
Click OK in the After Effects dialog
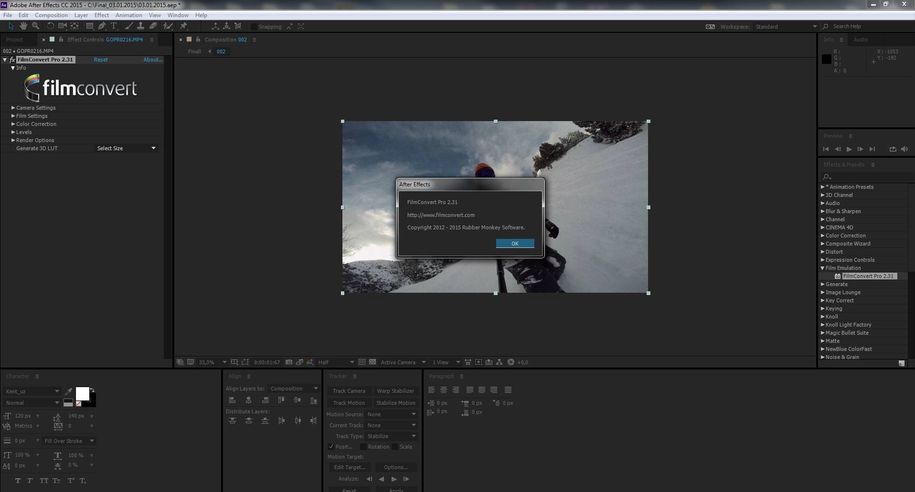click(515, 244)
